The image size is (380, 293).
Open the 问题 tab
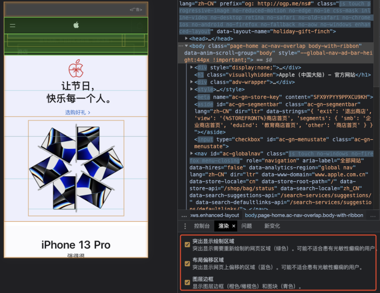(x=247, y=226)
